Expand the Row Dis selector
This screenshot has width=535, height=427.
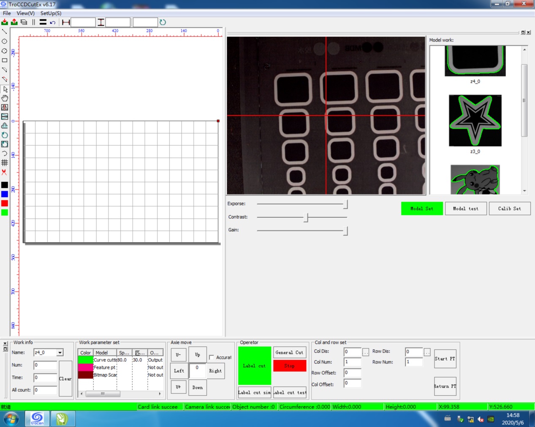pos(427,351)
